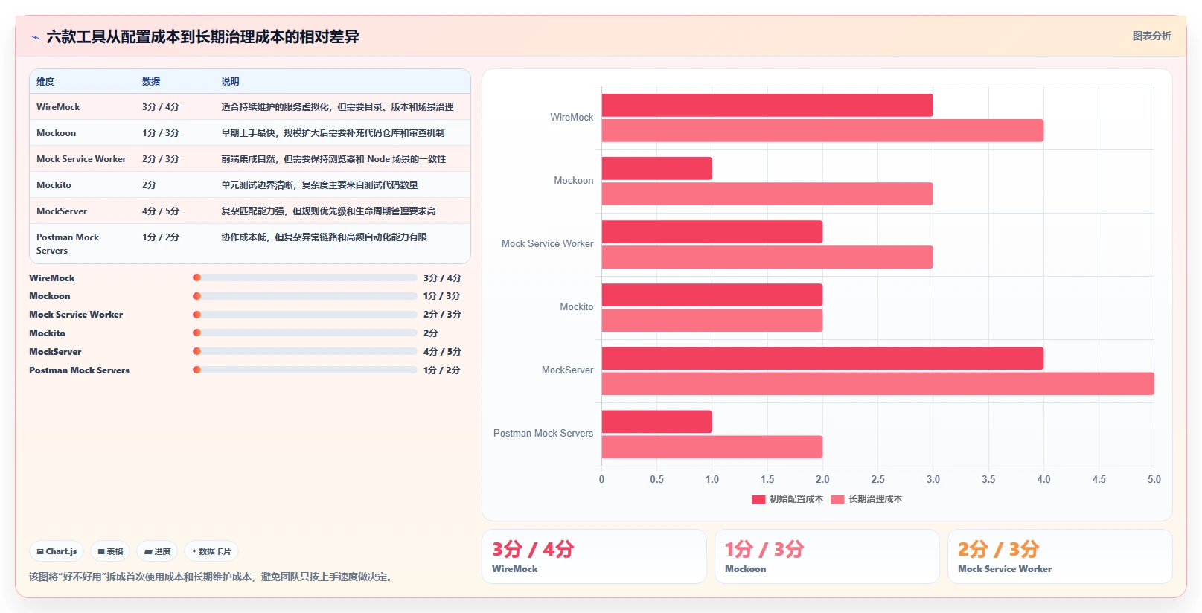
Task: Click the dashboard title 六款工具从配置成本
Action: pos(202,37)
